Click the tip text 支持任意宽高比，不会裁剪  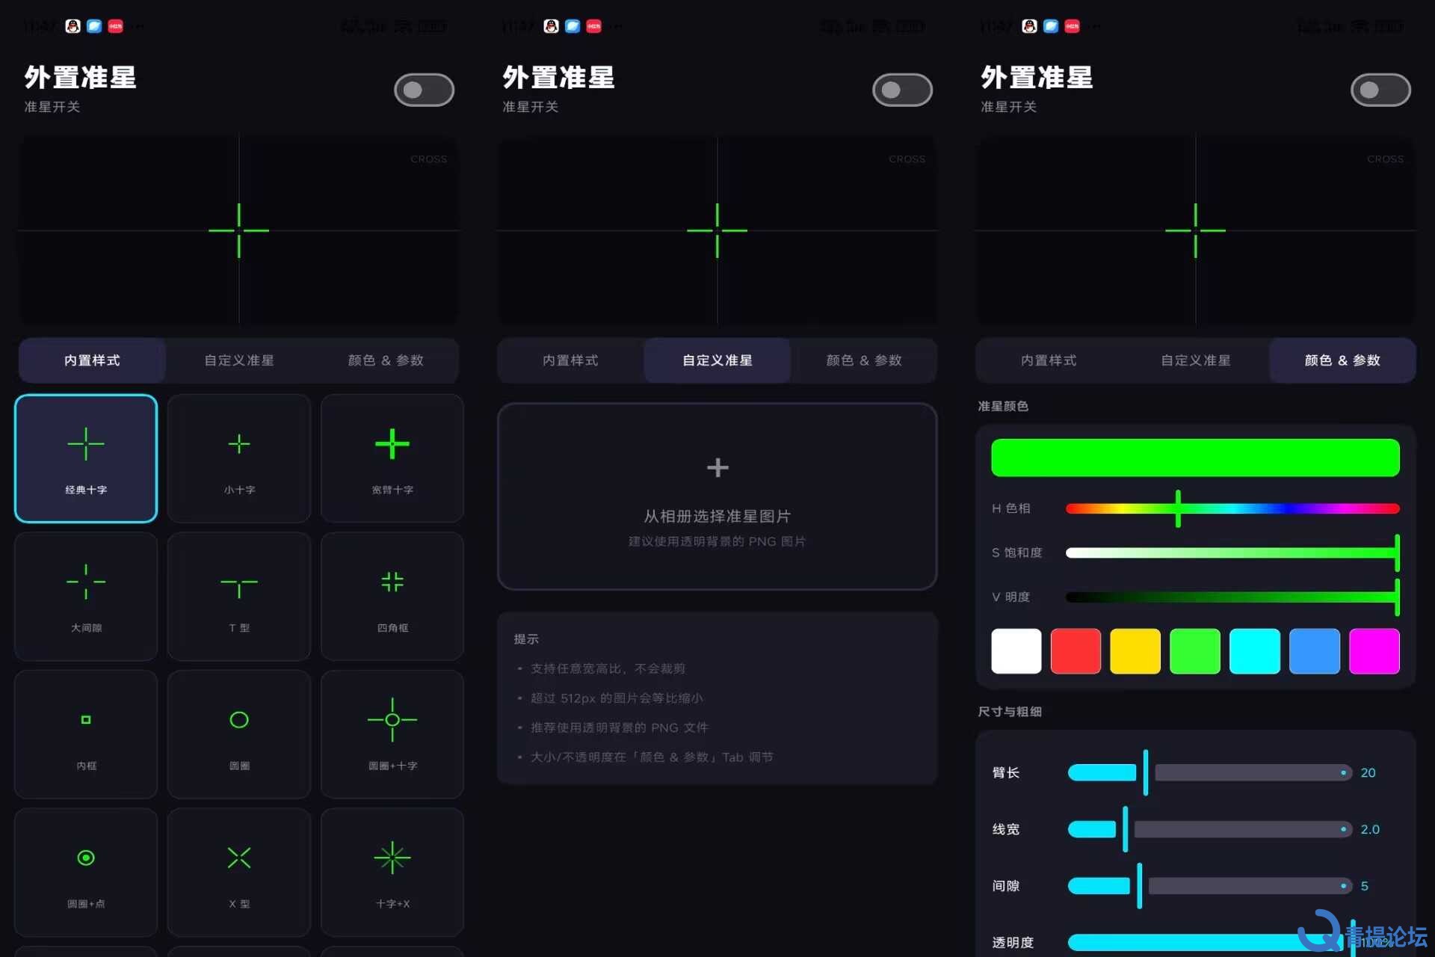point(608,668)
